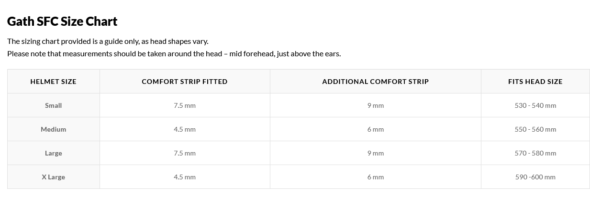590x197 pixels.
Task: Select the Small helmet size cell
Action: [53, 105]
